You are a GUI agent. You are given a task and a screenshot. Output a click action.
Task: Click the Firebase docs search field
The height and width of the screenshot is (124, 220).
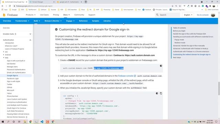click(x=167, y=15)
